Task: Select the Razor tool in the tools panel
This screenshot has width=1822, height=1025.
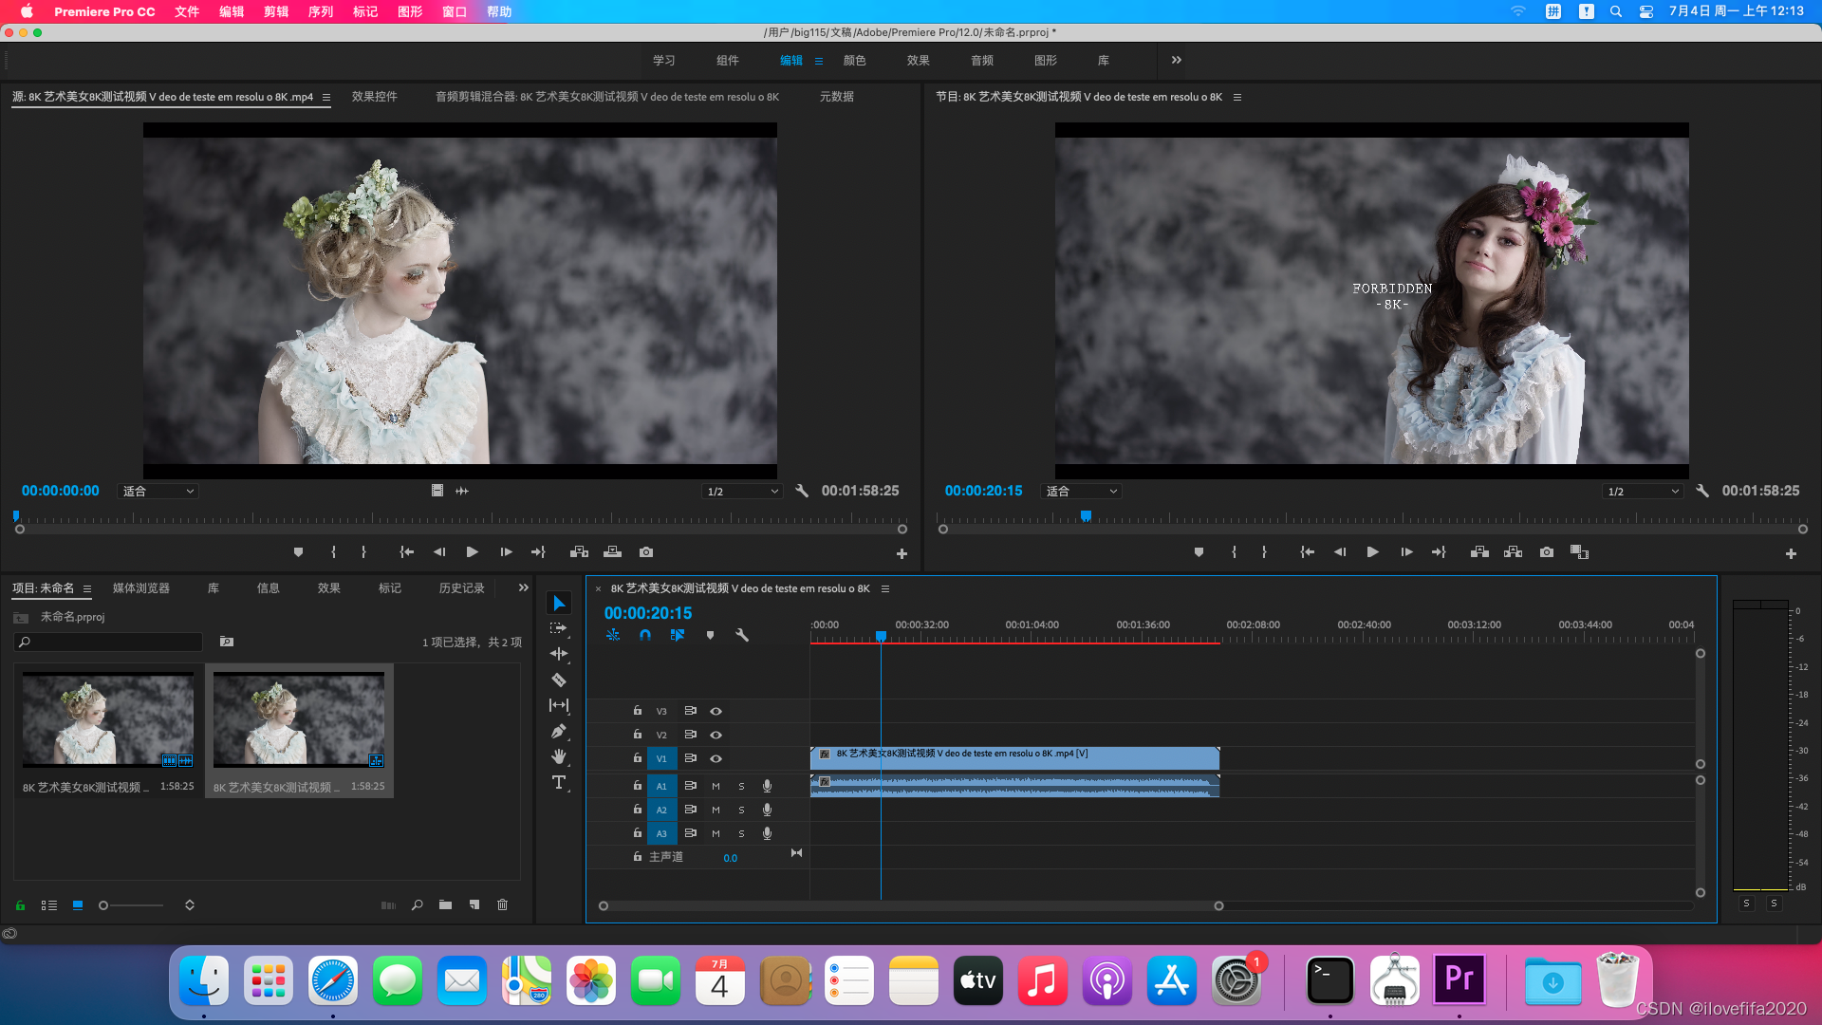Action: click(559, 680)
